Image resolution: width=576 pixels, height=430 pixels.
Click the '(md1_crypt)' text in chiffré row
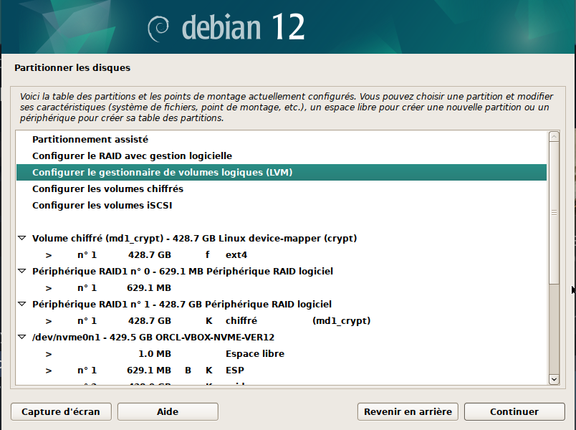click(341, 321)
